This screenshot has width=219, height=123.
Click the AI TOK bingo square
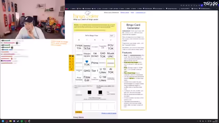pyautogui.click(x=111, y=71)
